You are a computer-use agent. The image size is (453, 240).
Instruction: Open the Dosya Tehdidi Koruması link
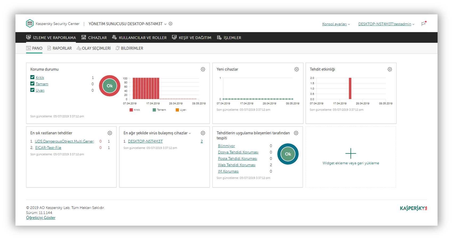tap(238, 152)
